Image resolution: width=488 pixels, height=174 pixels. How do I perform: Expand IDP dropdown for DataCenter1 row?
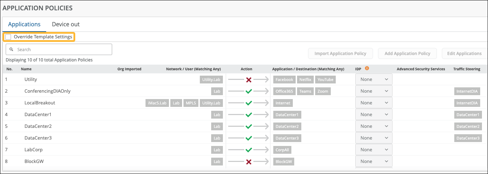pos(374,115)
